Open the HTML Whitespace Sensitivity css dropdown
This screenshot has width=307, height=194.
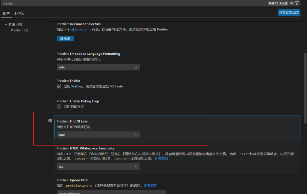click(x=98, y=167)
